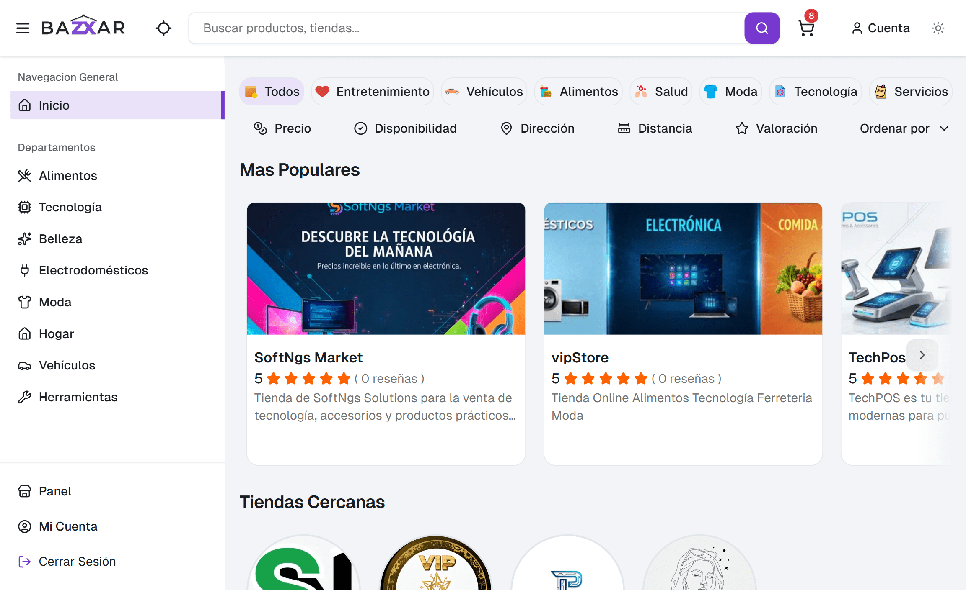
Task: Go to Panel store page
Action: (54, 491)
